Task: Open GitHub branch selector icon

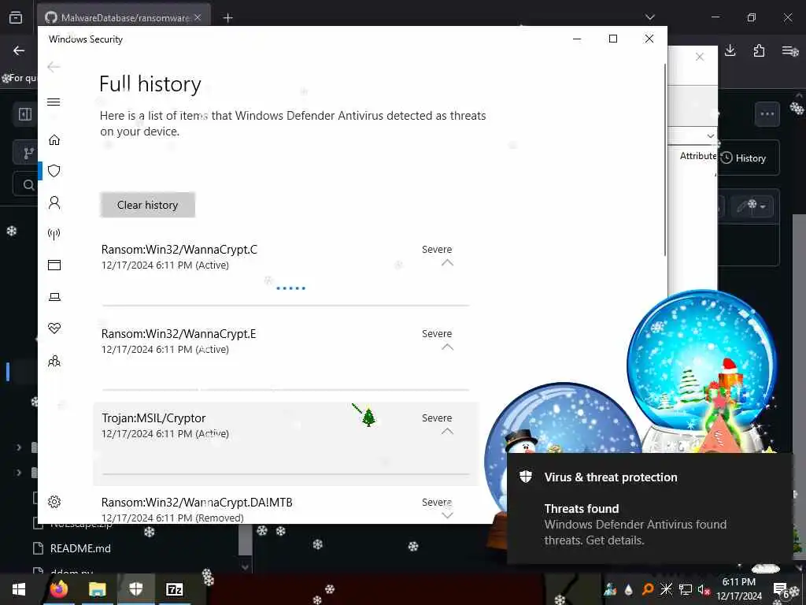Action: (x=28, y=153)
